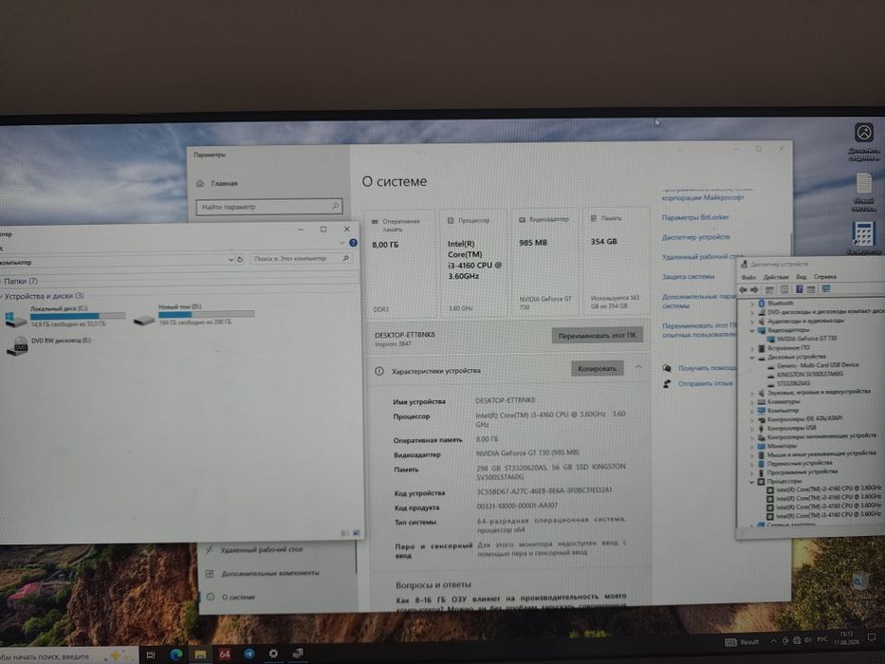The height and width of the screenshot is (664, 885).
Task: Open the blue help icon in Device Manager toolbar
Action: (800, 289)
